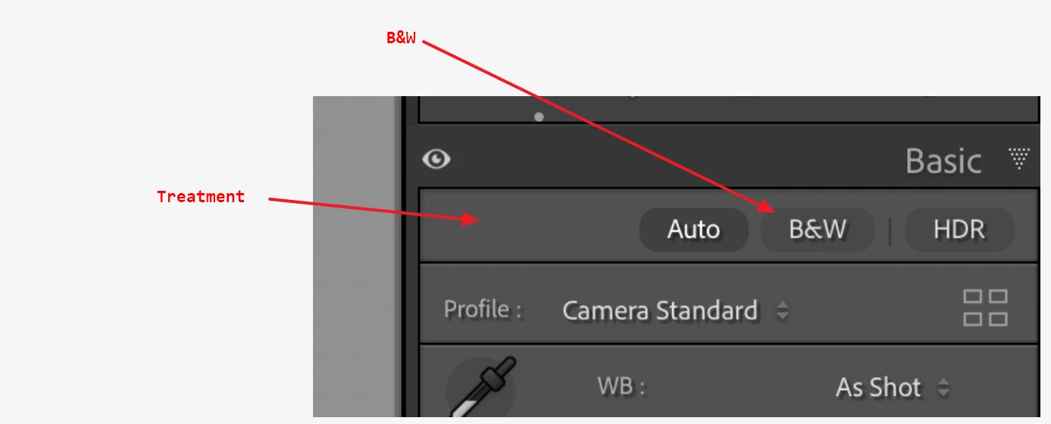Click the vertical divider between B&W and HDR

tap(890, 231)
